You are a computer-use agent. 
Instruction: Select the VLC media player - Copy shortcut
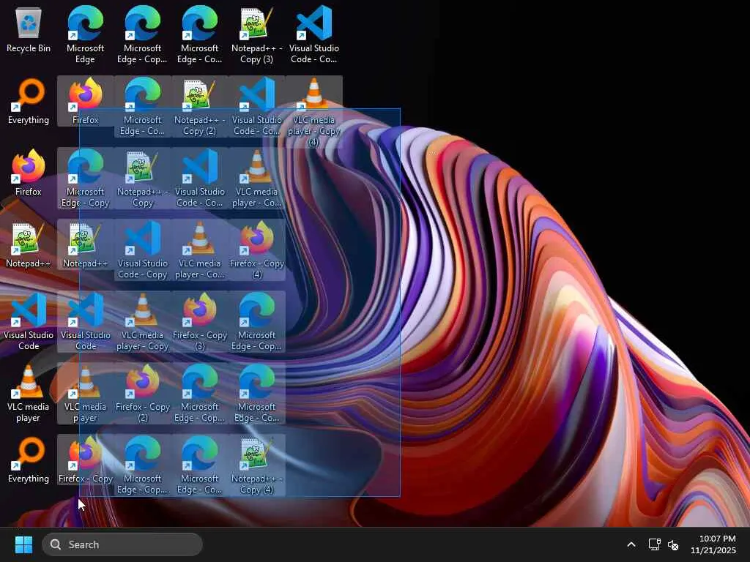(x=143, y=321)
